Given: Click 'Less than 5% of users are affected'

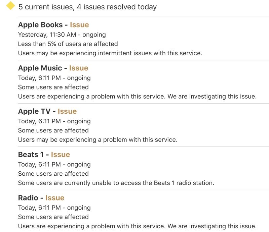Looking at the screenshot, I should pos(68,44).
